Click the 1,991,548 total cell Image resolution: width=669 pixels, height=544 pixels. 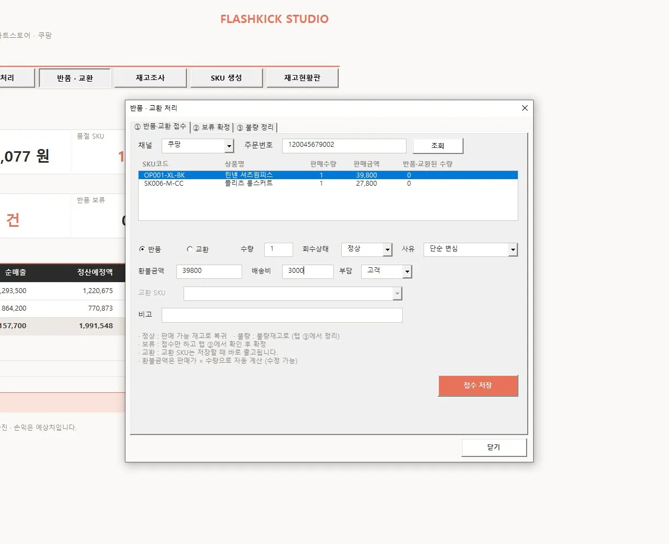(x=96, y=326)
